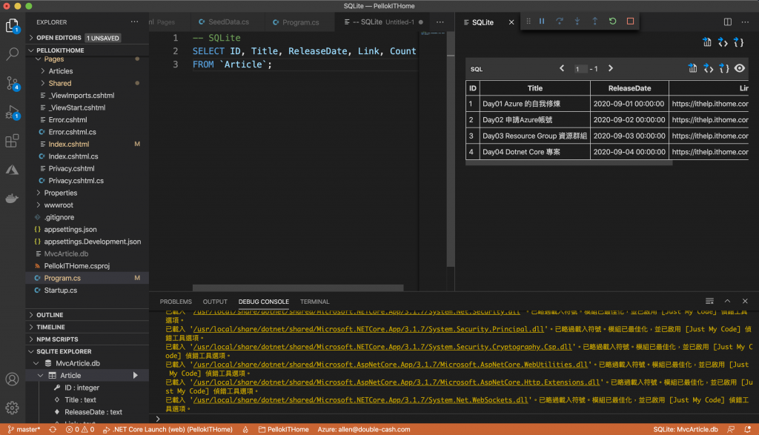Open the Problems panel tab
The width and height of the screenshot is (759, 435).
pos(176,302)
